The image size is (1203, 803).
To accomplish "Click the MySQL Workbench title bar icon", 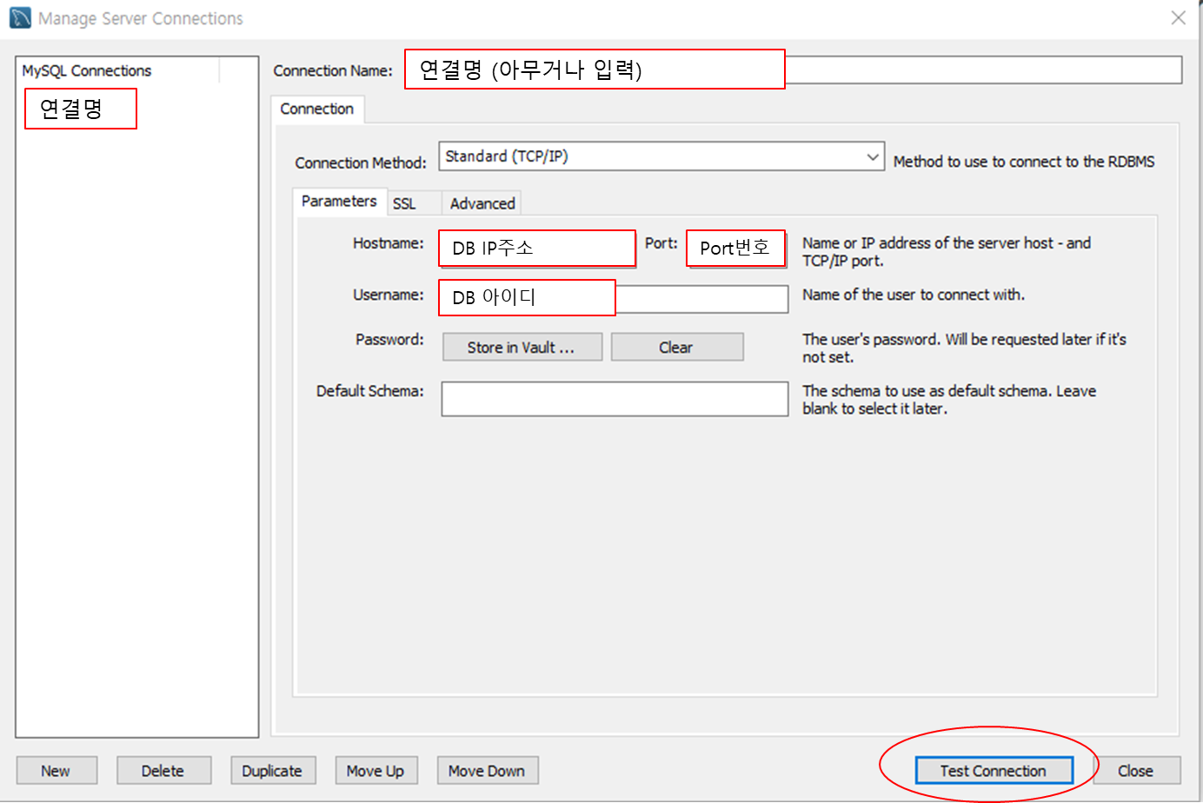I will pyautogui.click(x=20, y=17).
